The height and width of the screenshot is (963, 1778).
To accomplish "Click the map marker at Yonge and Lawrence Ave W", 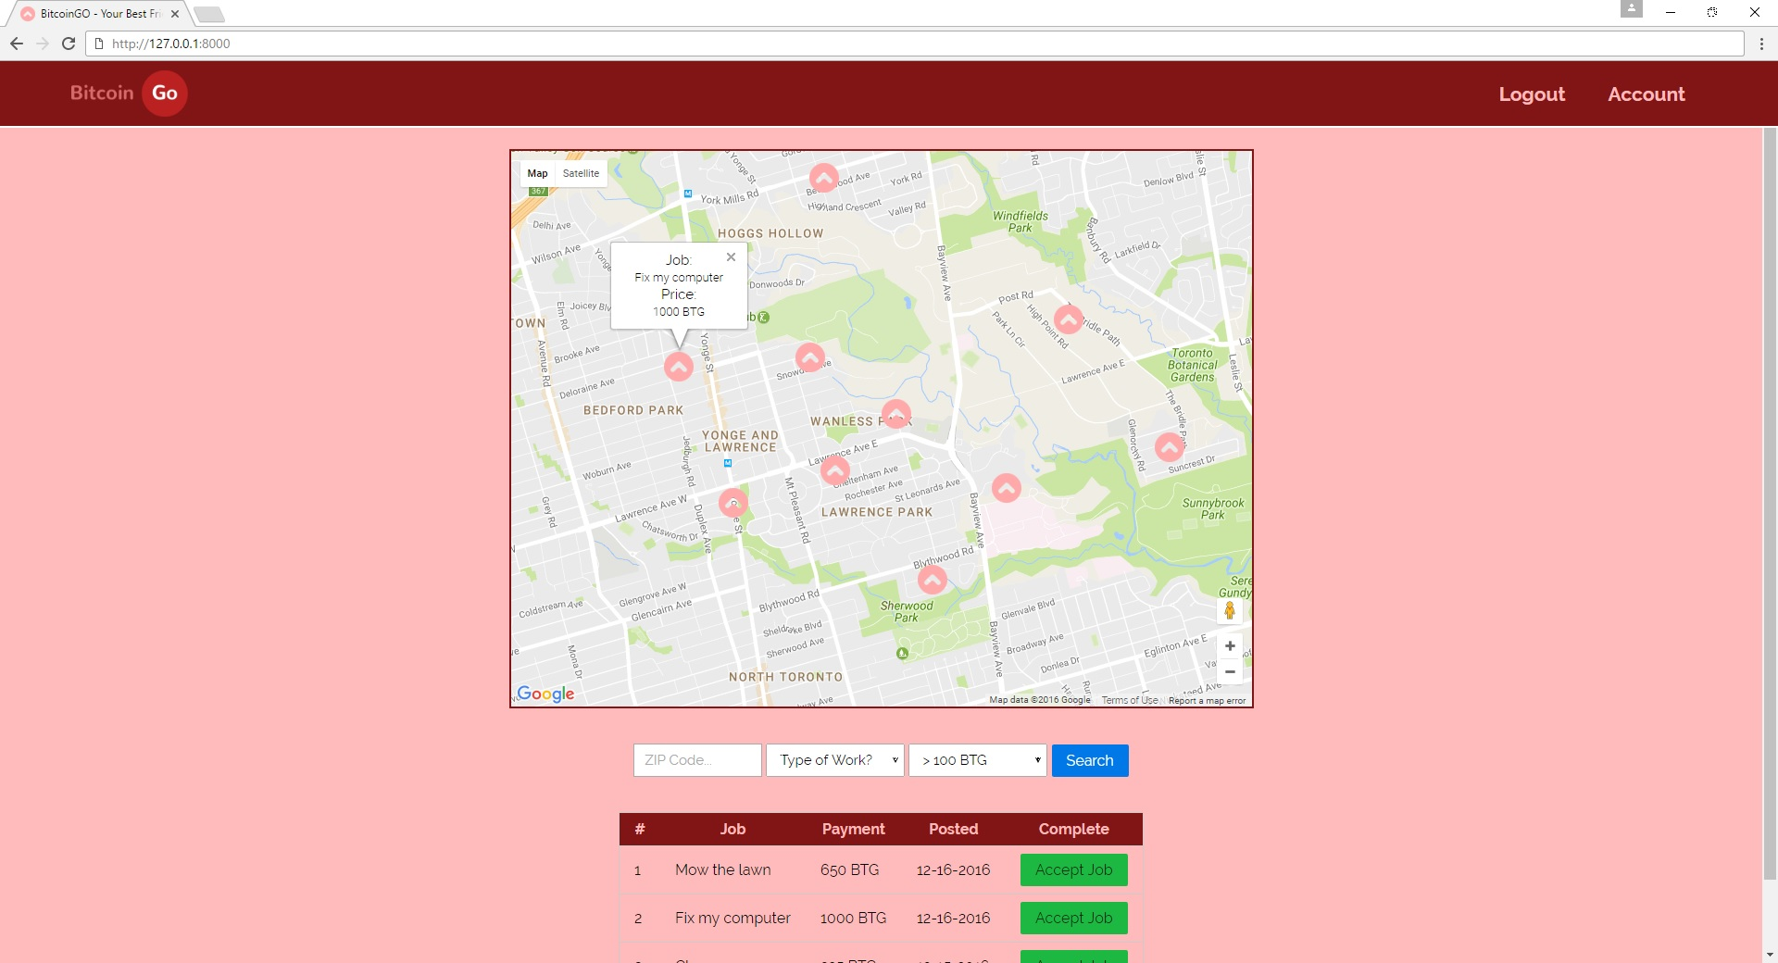I will coord(733,503).
